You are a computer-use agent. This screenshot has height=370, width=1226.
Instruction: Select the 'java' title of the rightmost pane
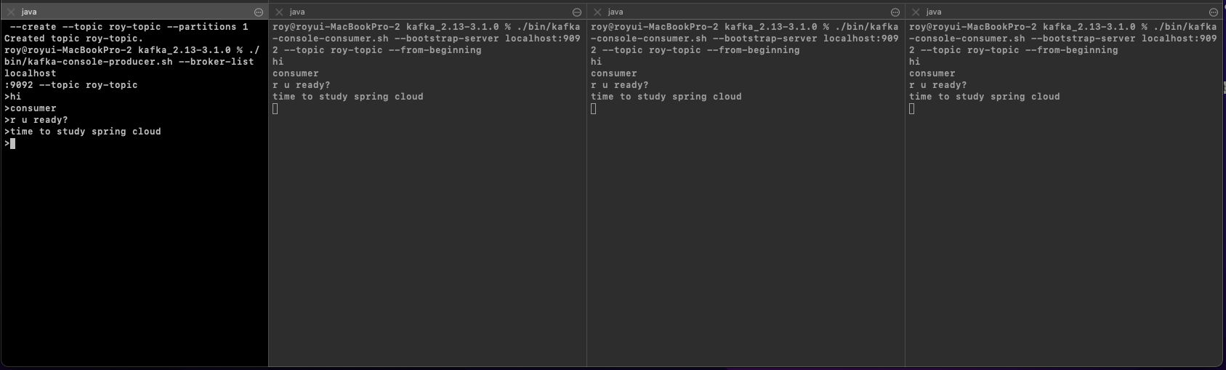click(x=934, y=12)
